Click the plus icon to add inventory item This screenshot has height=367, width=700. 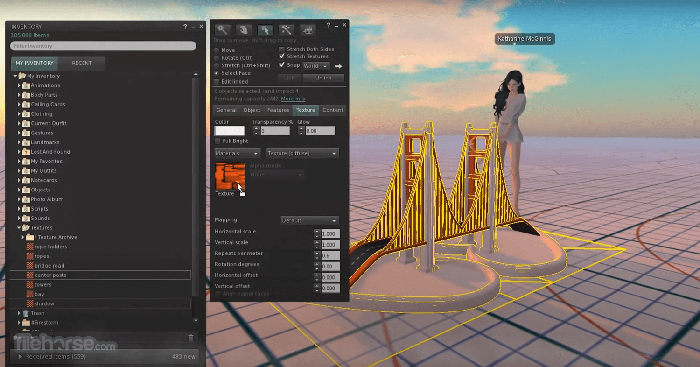32,338
